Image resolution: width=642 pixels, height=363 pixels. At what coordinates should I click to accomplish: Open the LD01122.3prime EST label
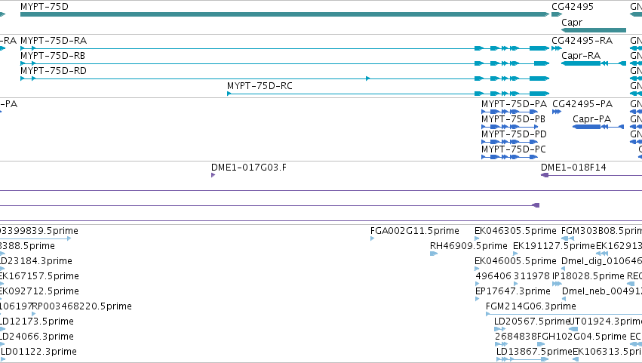(x=38, y=352)
